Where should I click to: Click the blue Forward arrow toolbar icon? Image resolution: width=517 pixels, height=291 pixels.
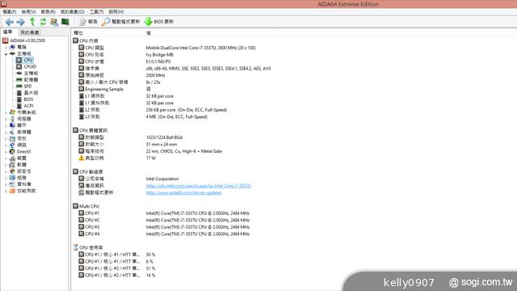click(x=20, y=22)
